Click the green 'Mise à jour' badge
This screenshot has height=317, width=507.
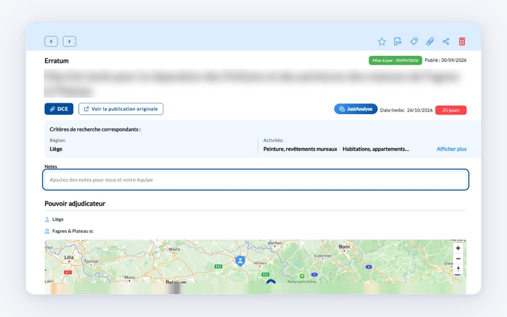click(395, 60)
